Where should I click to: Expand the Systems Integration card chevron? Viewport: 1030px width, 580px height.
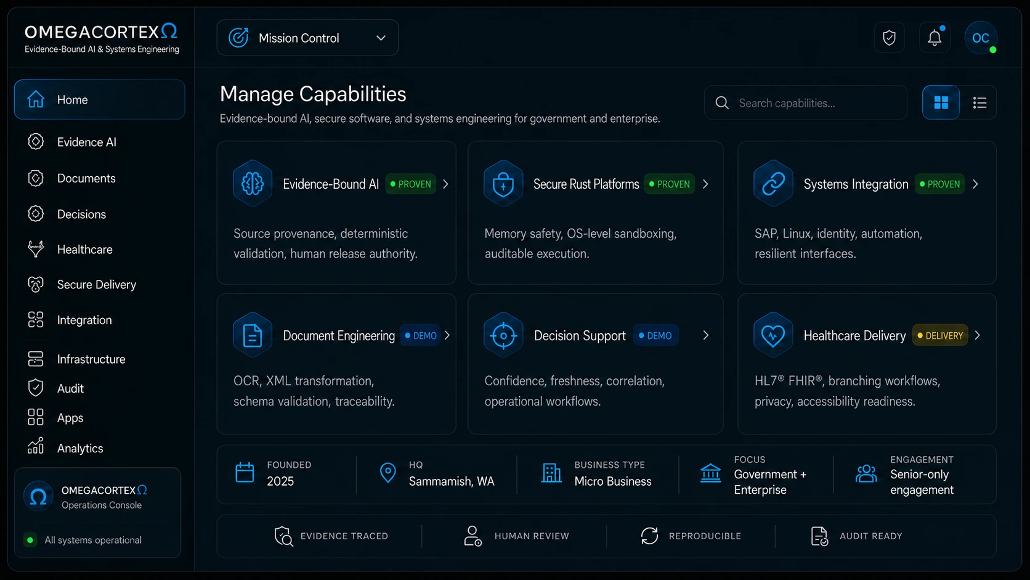point(975,184)
